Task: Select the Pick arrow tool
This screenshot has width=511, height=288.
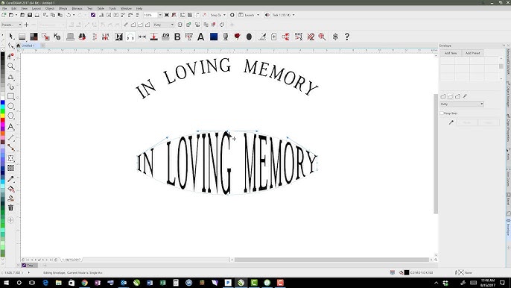Action: (x=11, y=37)
